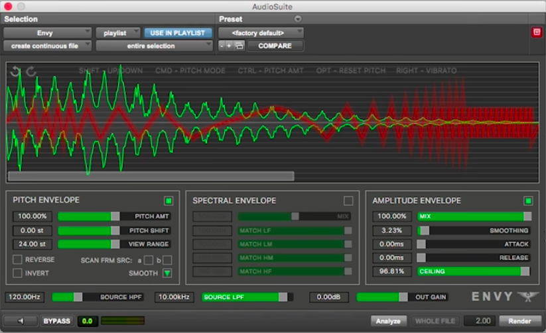The image size is (546, 333).
Task: Click the MATCH HM slider
Action: point(295,258)
